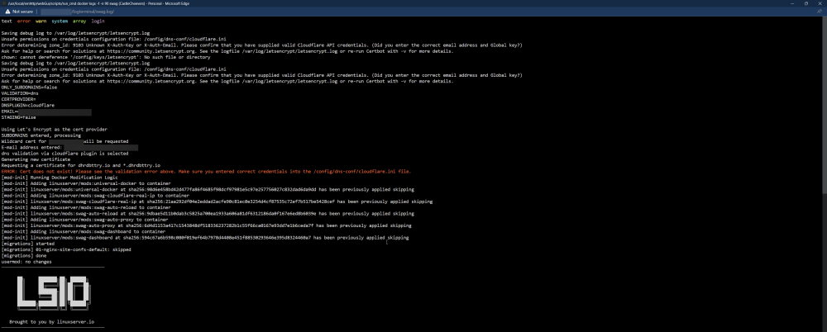Click the 'EMAIL=' line
Image resolution: width=827 pixels, height=332 pixels.
(46, 111)
